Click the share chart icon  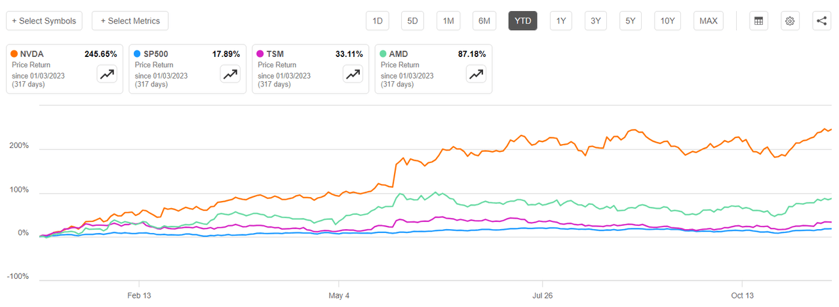821,21
